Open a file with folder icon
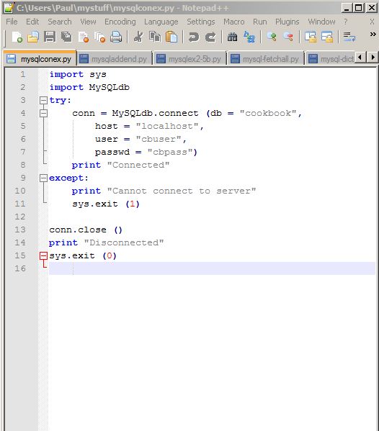Viewport: 379px width, 431px height. pyautogui.click(x=33, y=37)
